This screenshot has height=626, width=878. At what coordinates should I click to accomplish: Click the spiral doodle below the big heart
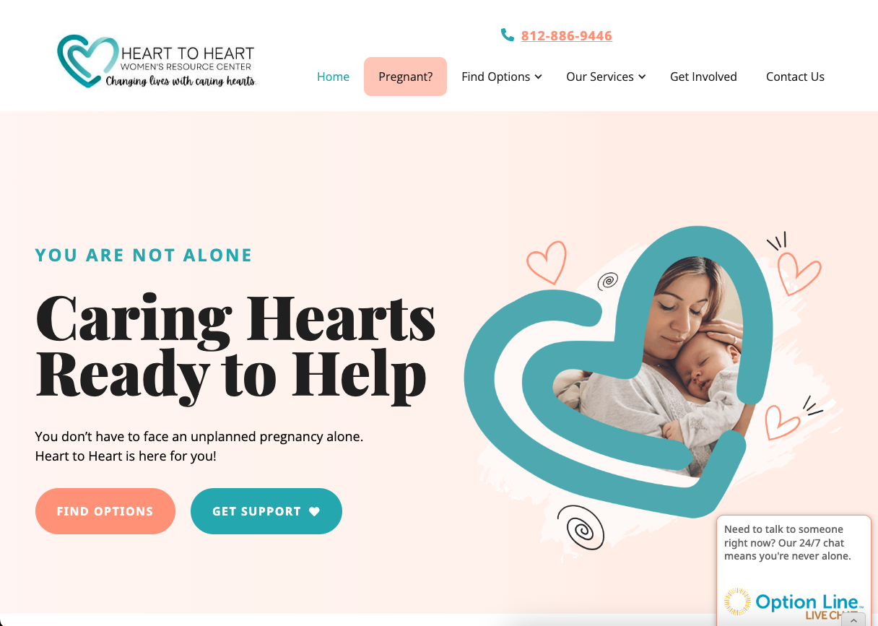(581, 528)
